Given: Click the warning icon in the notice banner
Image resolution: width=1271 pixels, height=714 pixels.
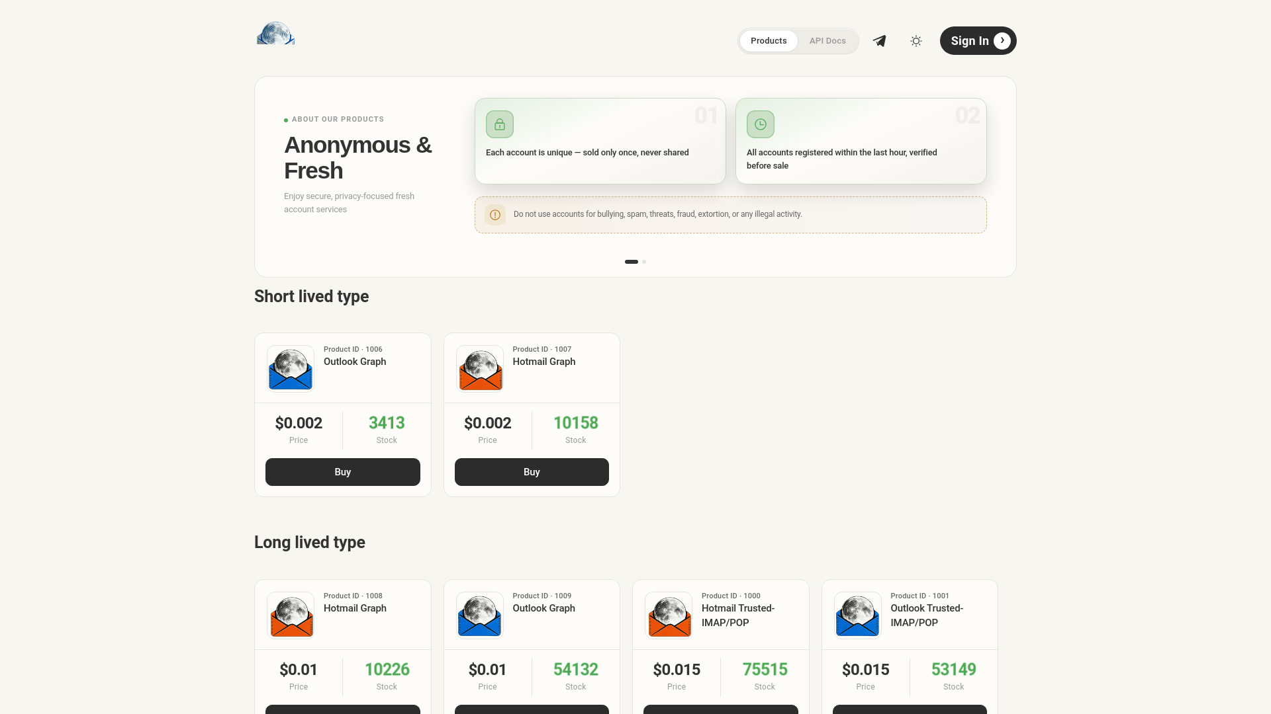Looking at the screenshot, I should pyautogui.click(x=495, y=215).
